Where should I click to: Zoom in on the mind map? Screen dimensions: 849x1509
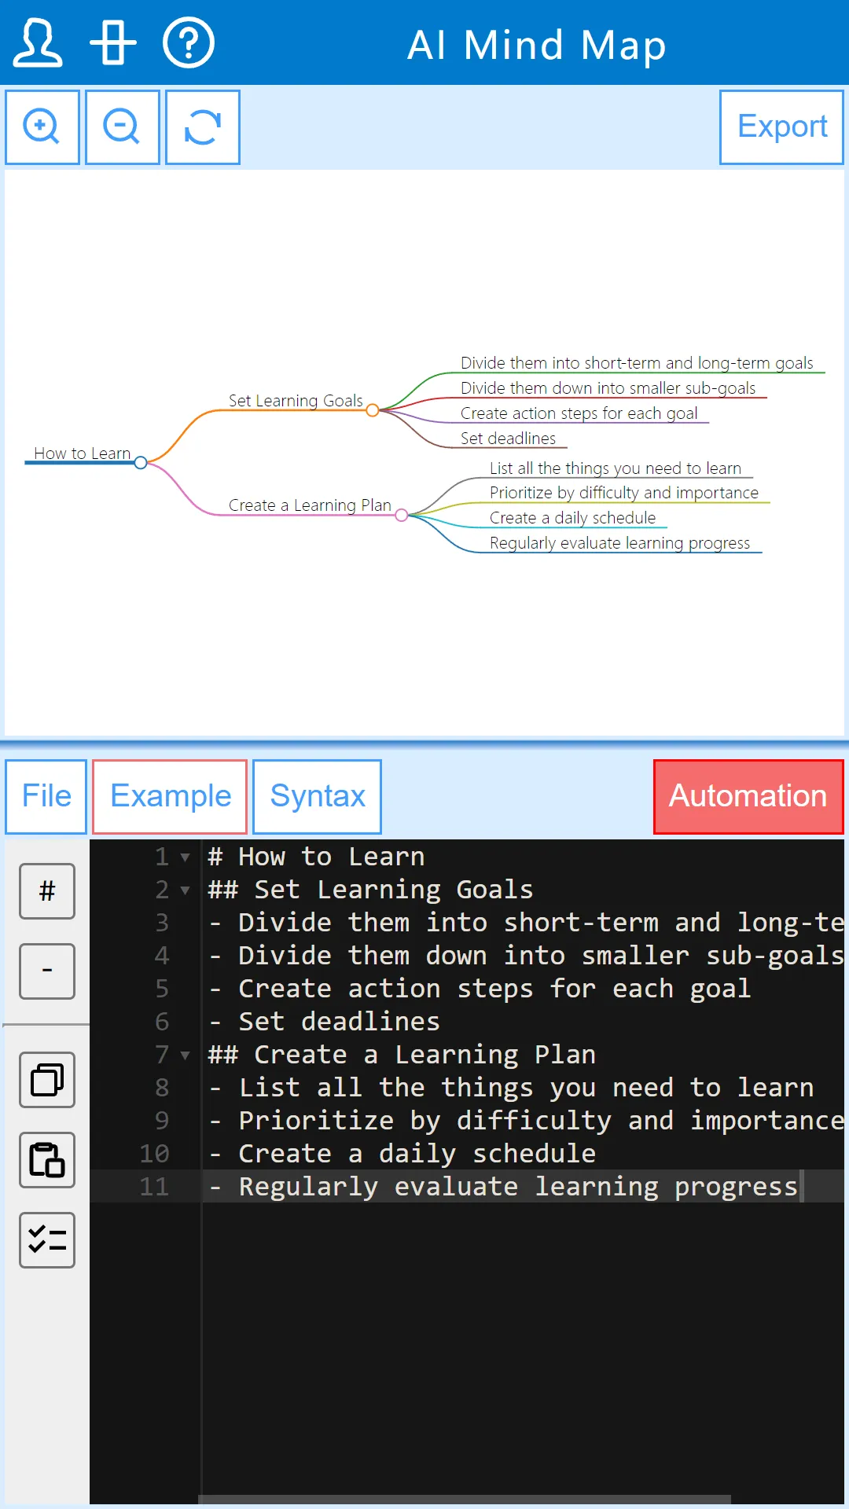tap(42, 127)
